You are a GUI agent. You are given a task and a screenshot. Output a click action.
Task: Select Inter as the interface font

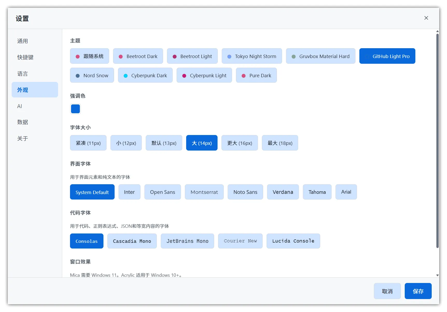129,192
